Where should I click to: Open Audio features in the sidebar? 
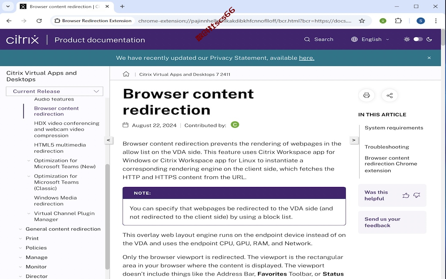click(x=54, y=99)
